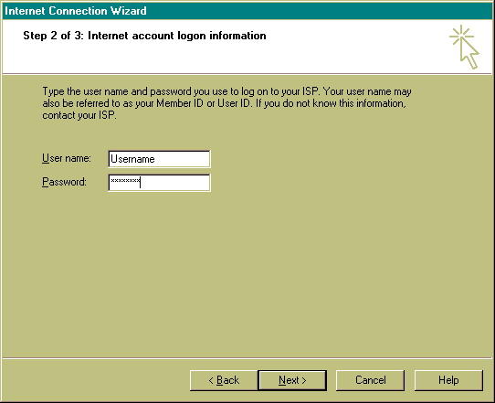
Task: Focus the Password text box
Action: pos(159,183)
